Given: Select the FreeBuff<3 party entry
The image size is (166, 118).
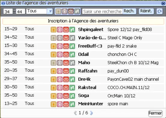Looking at the screenshot, I should pyautogui.click(x=83, y=46).
